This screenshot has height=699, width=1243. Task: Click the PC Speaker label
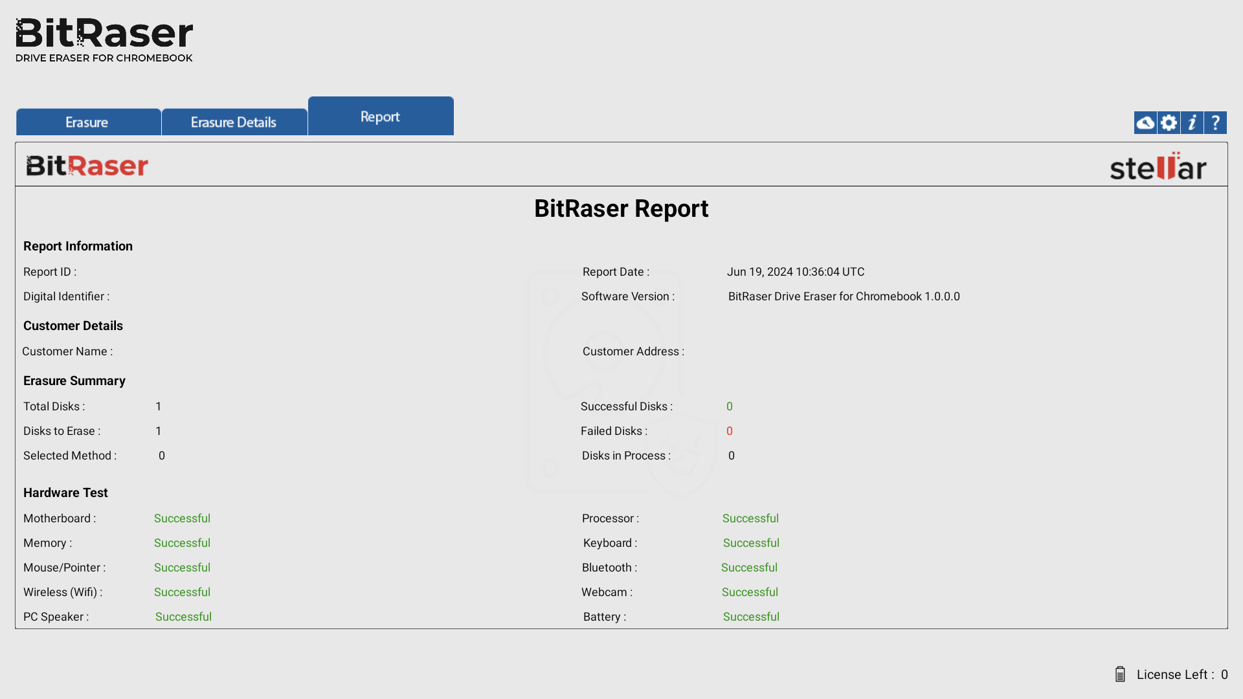point(56,617)
